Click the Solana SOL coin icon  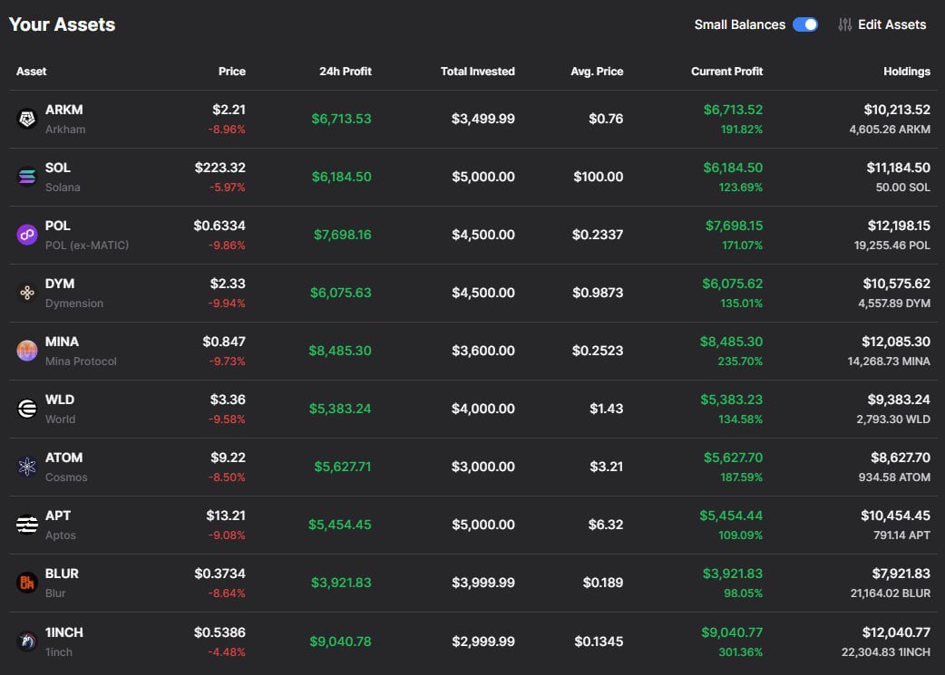point(27,177)
